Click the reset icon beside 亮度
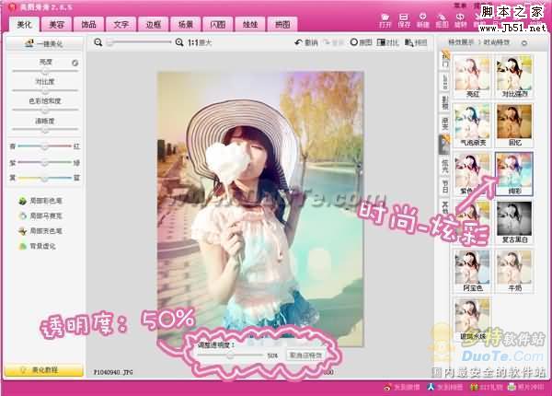 coord(75,63)
